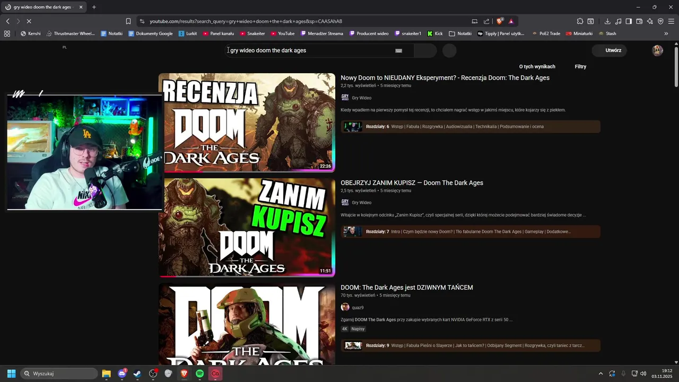Image resolution: width=679 pixels, height=382 pixels.
Task: Open the browser downloads icon
Action: (607, 21)
